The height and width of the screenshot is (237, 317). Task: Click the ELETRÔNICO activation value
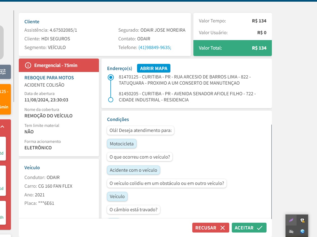coord(38,148)
